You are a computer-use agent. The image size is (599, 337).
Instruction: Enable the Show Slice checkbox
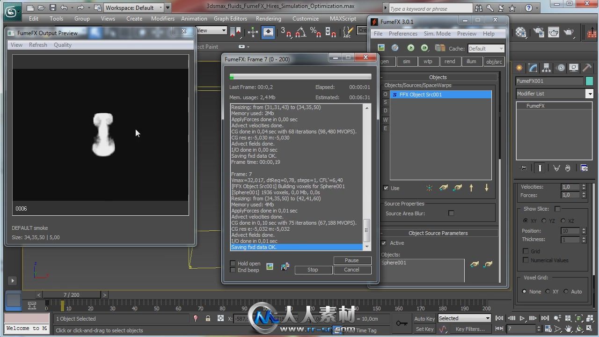point(557,209)
